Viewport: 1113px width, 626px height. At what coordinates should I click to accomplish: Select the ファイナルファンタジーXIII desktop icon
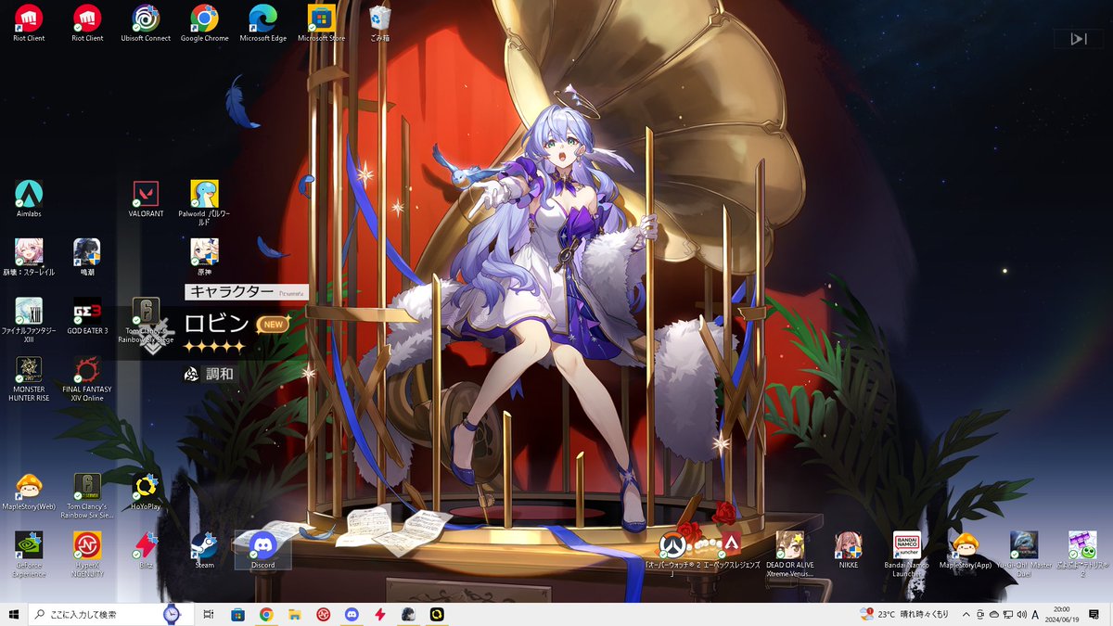[x=29, y=320]
